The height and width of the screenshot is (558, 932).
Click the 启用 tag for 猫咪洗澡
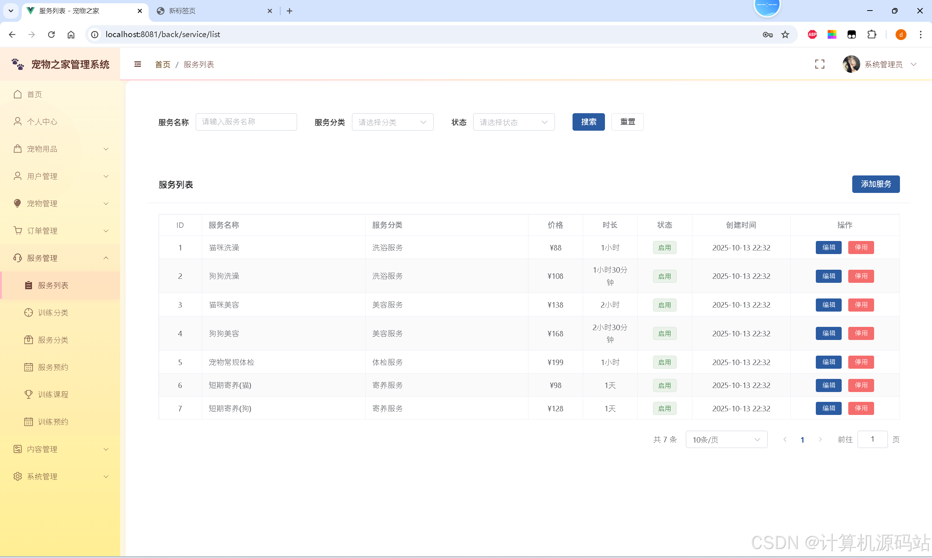pyautogui.click(x=664, y=248)
